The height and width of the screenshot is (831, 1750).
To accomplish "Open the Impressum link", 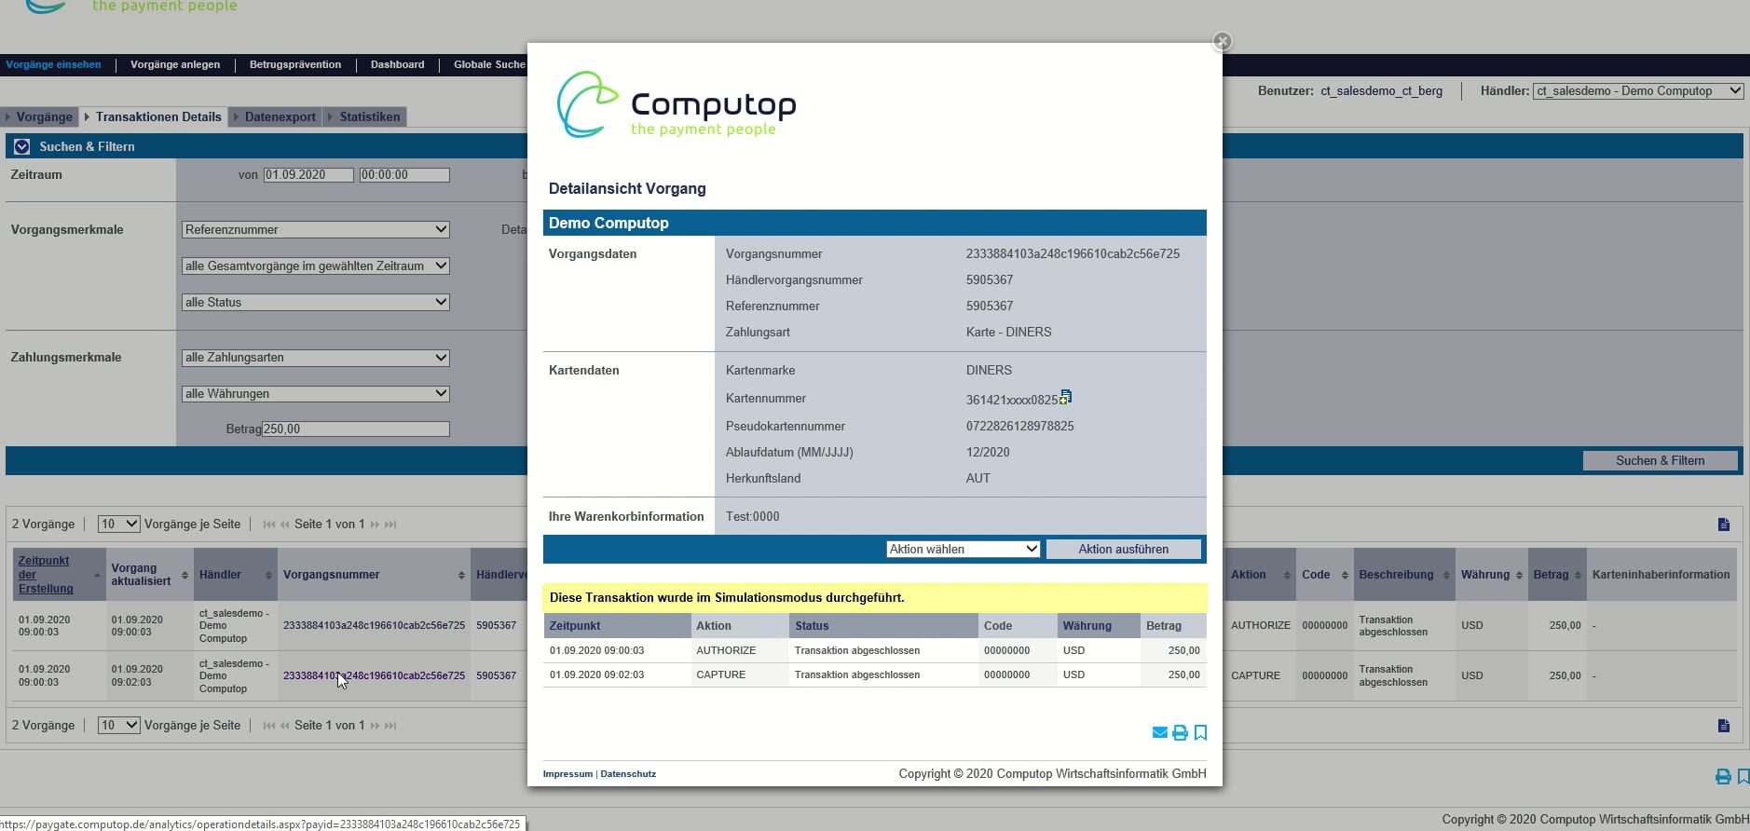I will point(567,774).
